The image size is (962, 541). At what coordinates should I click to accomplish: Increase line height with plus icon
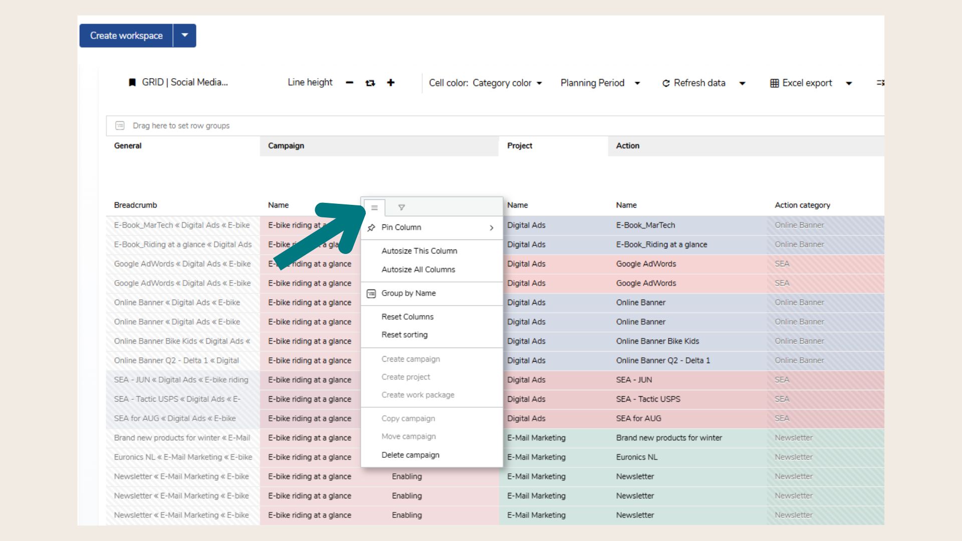(x=391, y=83)
